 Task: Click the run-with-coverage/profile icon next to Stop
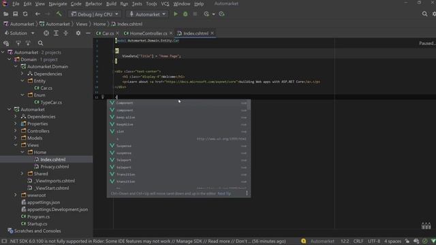[206, 14]
